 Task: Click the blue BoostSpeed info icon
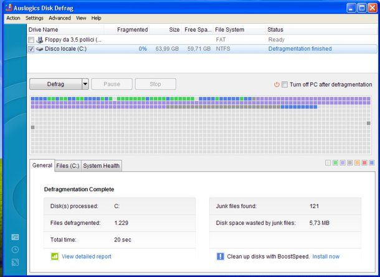(220, 257)
